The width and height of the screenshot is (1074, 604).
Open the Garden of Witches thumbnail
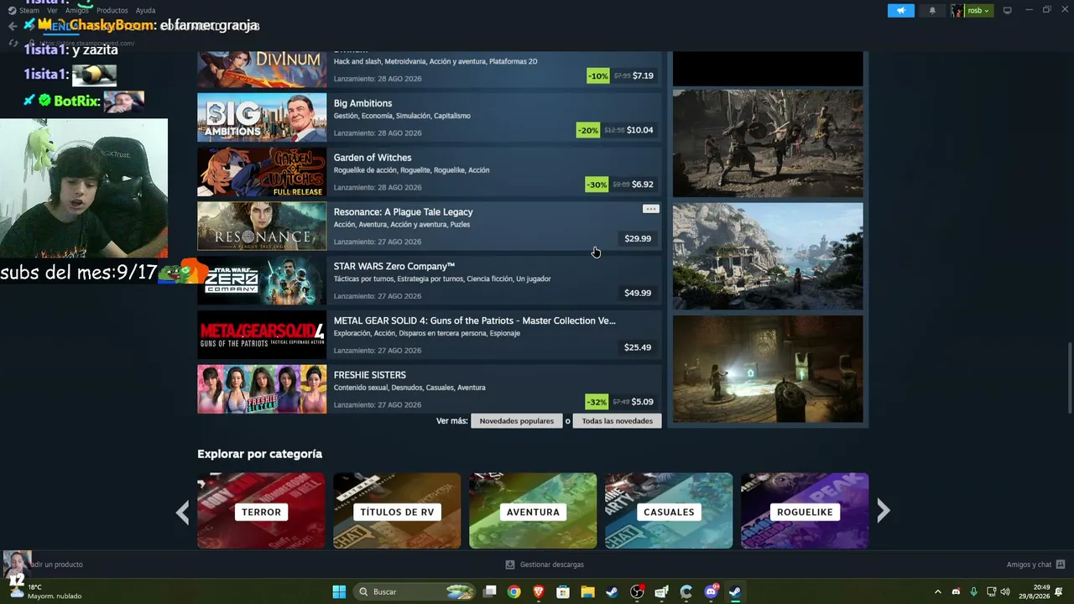[262, 172]
